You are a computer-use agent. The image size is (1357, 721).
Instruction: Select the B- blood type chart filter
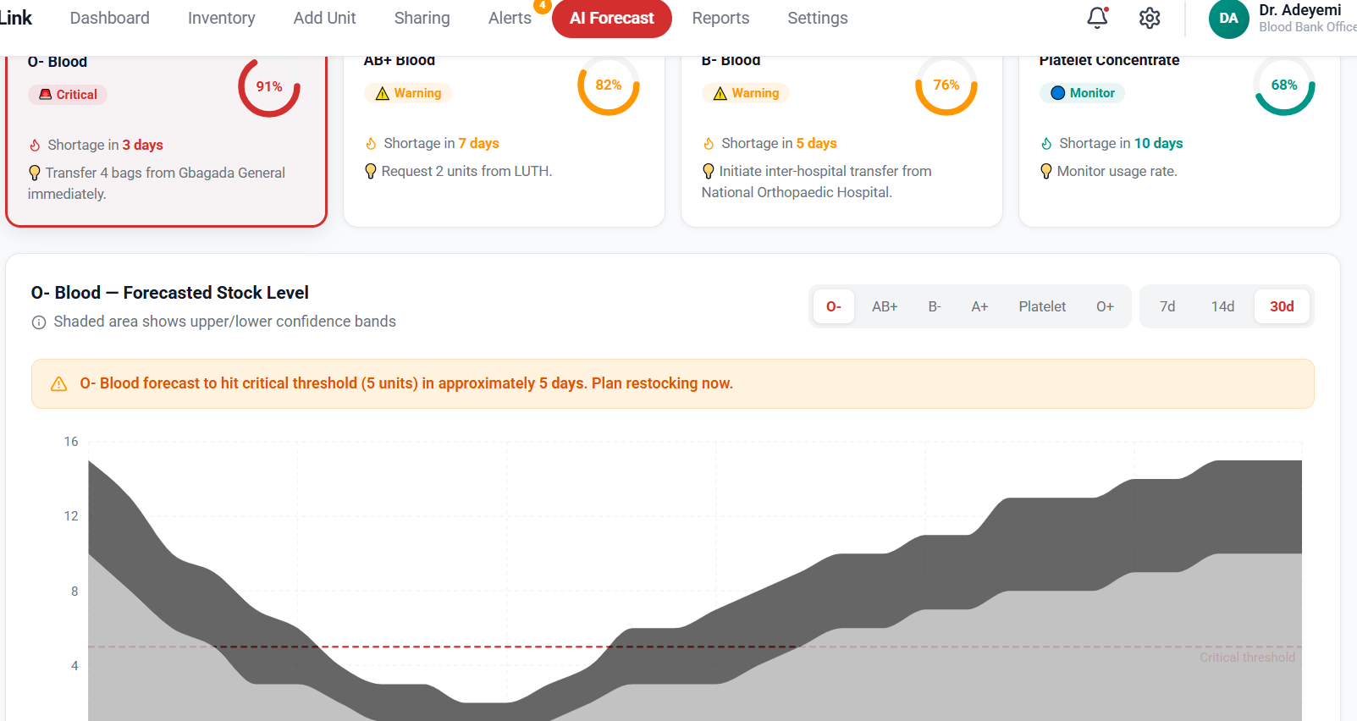tap(935, 306)
